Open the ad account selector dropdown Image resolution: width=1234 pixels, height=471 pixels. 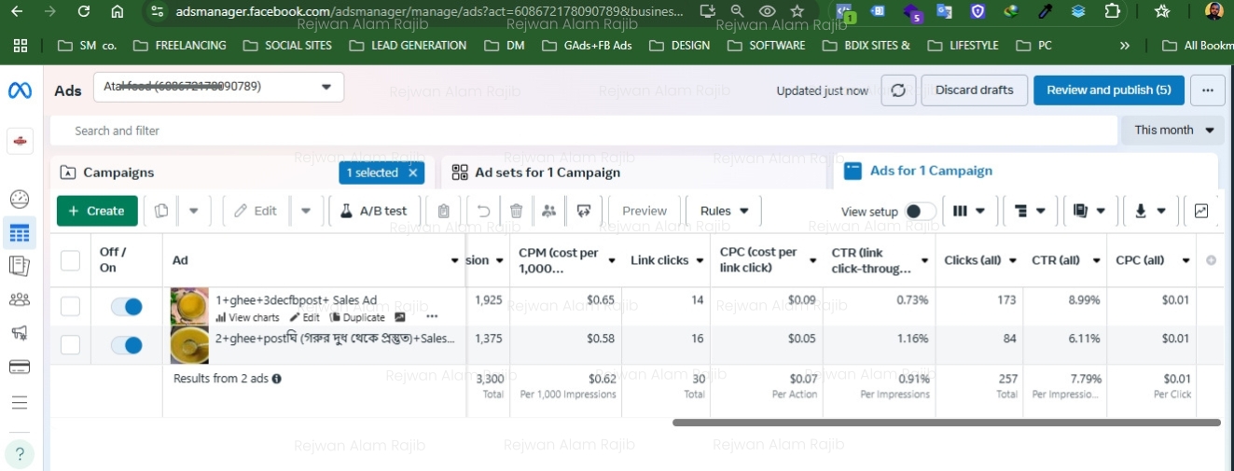coord(219,87)
